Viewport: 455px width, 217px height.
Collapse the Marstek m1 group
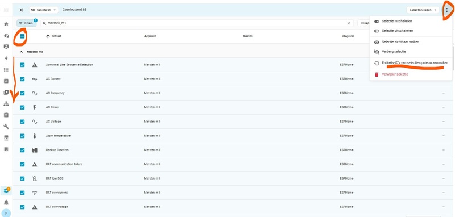[x=21, y=52]
